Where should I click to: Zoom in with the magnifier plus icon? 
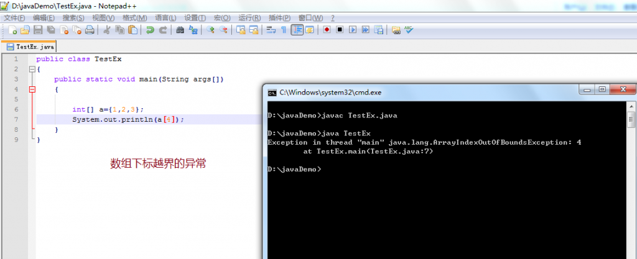click(210, 30)
